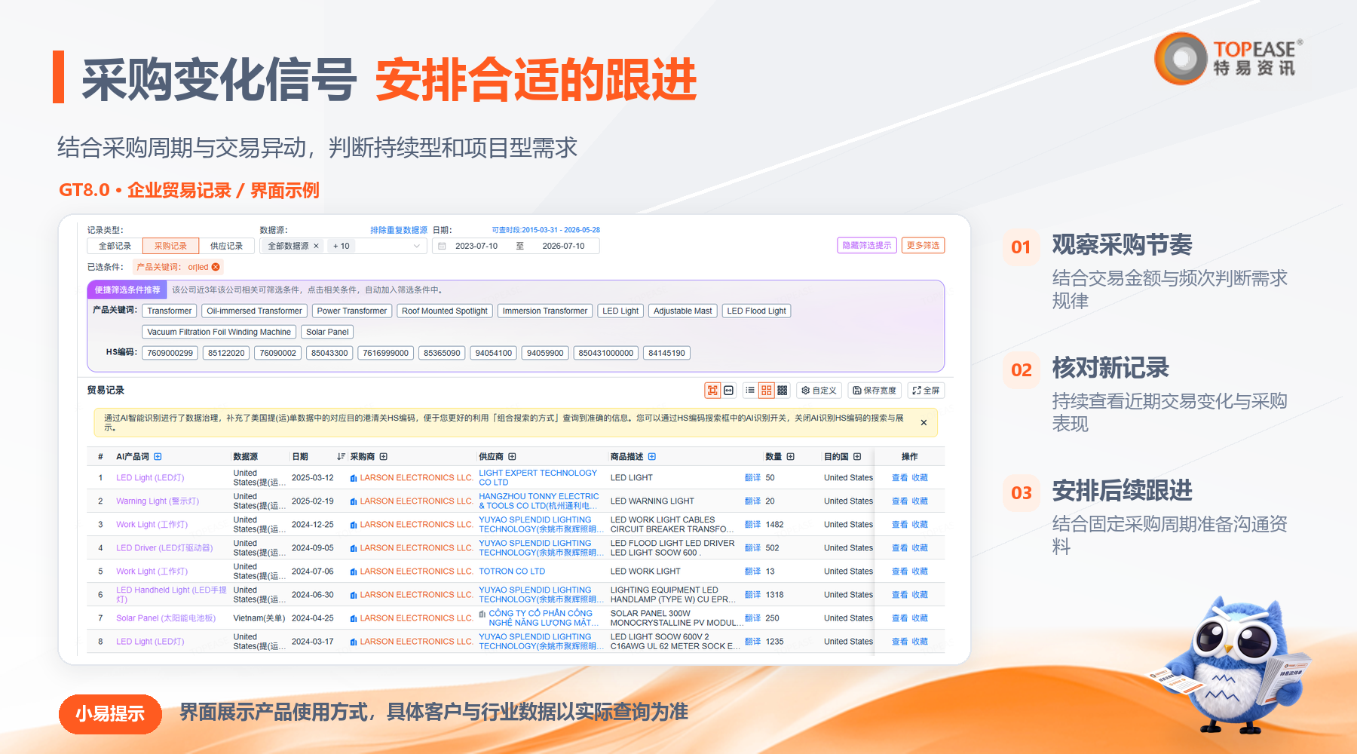Add 'Oil-immersed Transformer' keyword tag

pos(254,311)
